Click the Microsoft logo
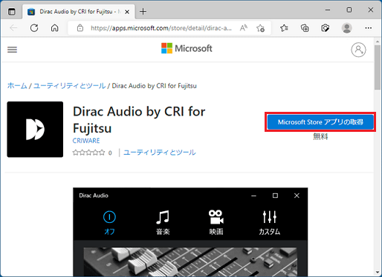The image size is (382, 277). pos(187,48)
